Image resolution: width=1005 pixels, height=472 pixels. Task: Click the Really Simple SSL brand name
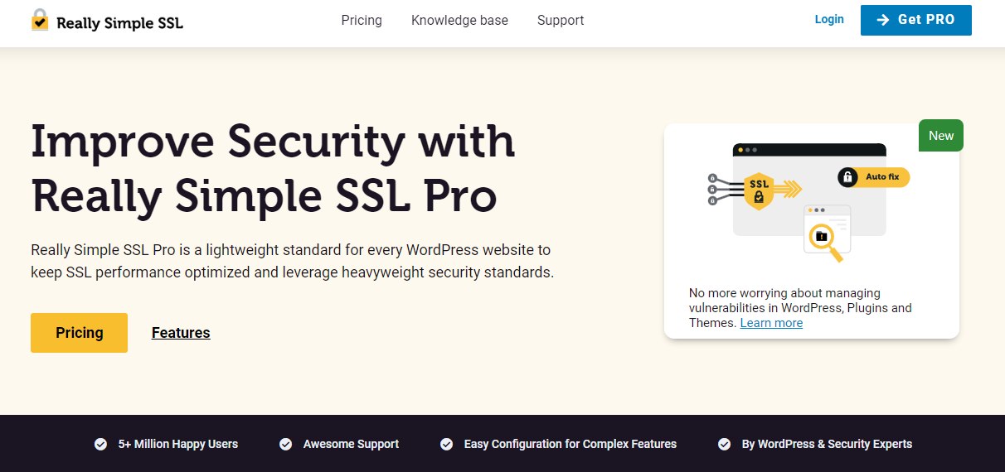(x=119, y=23)
